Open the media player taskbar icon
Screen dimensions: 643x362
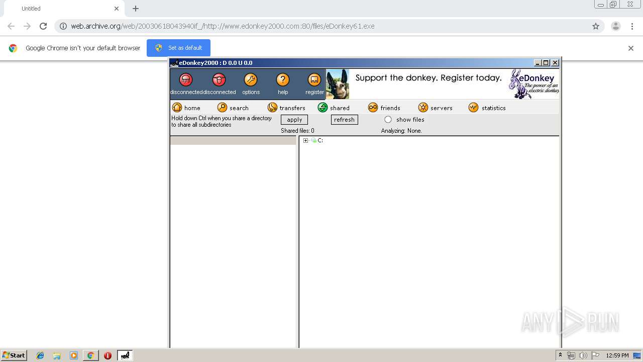point(74,355)
